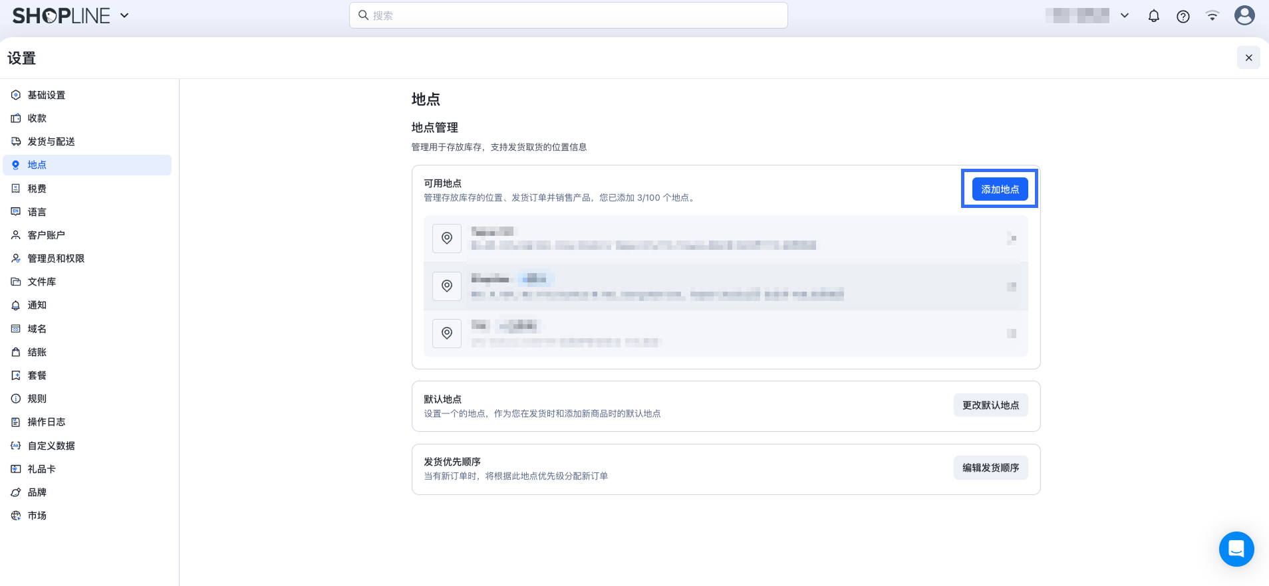Click the 默认地点 heading
This screenshot has height=586, width=1269.
[443, 399]
